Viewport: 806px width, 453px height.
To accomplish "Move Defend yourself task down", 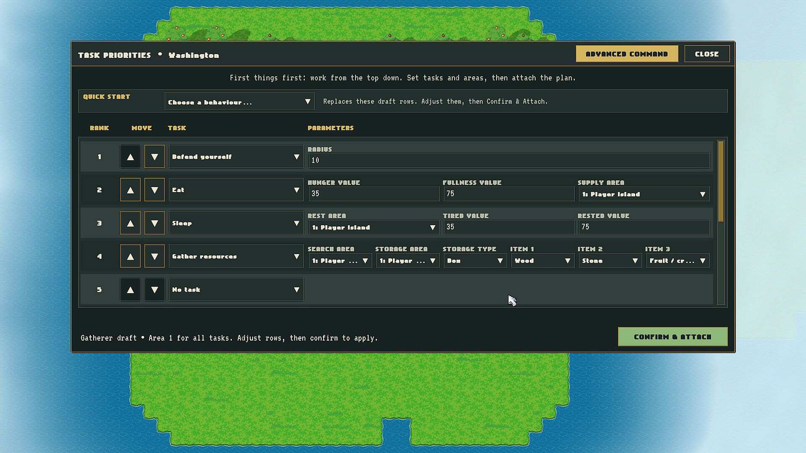I will [154, 157].
